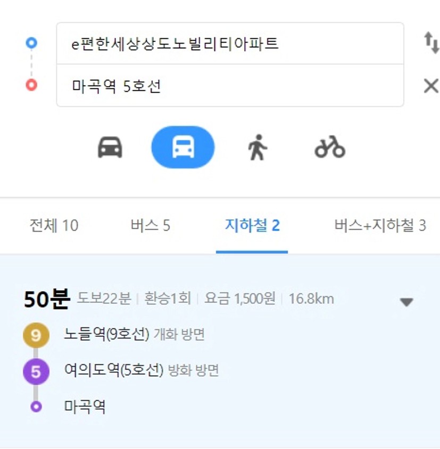Select the 지하철 2 tab

[x=252, y=225]
